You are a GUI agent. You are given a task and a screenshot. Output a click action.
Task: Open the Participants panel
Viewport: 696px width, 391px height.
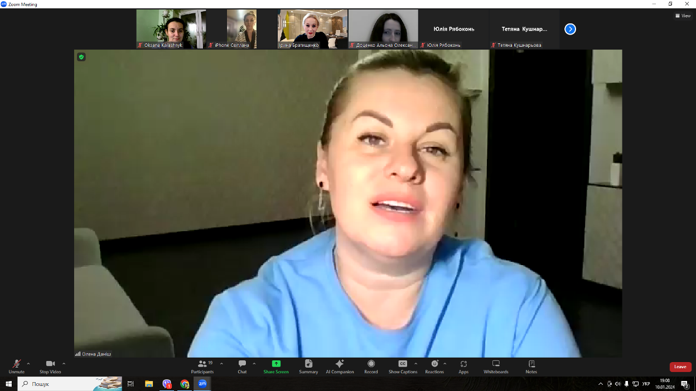tap(202, 366)
